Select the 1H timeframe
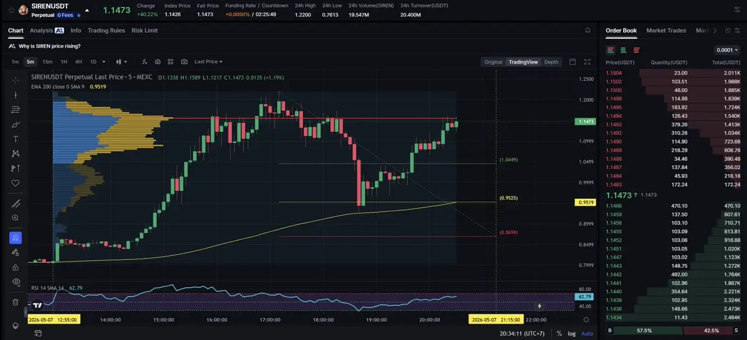The height and width of the screenshot is (340, 747). click(63, 62)
